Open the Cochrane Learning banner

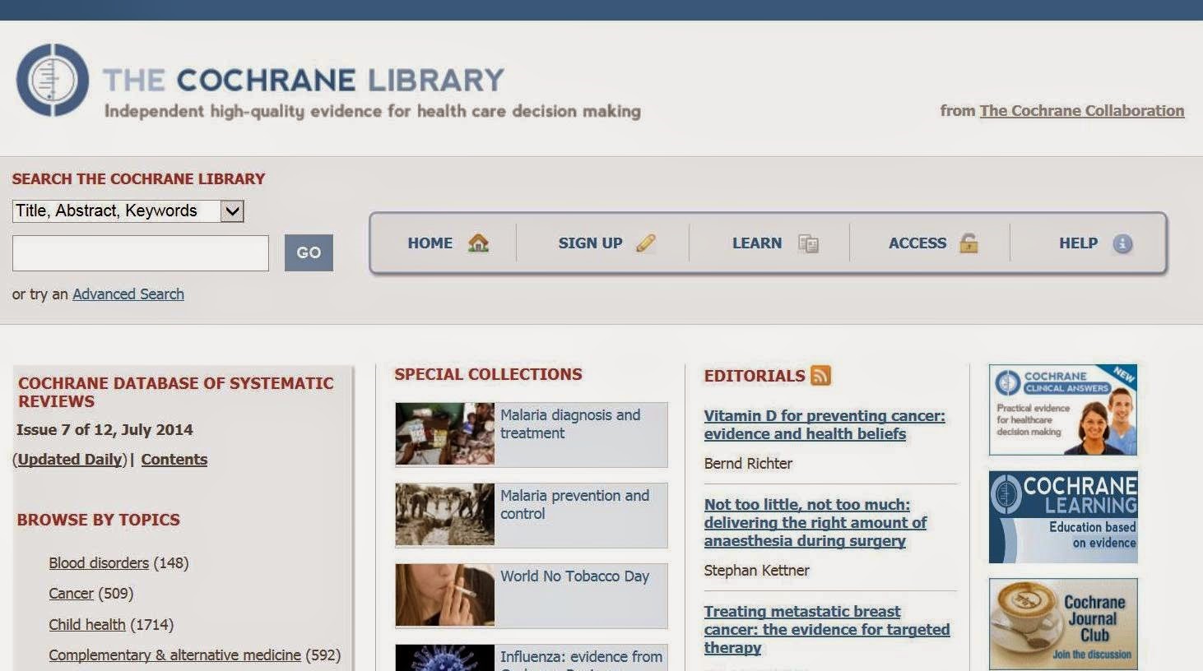click(x=1063, y=517)
